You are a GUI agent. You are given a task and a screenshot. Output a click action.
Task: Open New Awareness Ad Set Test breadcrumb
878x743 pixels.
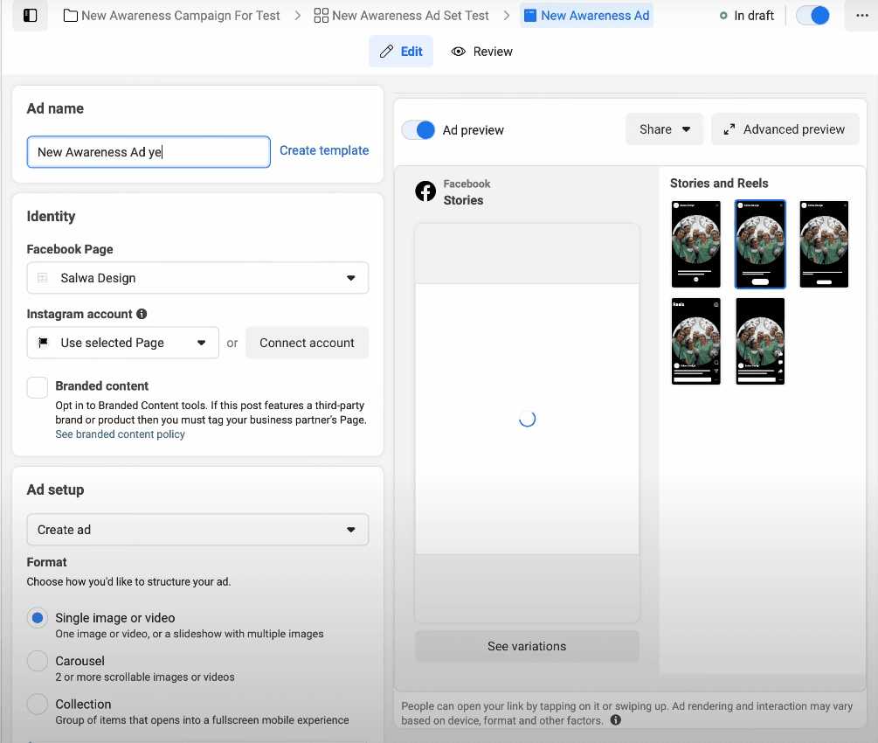pos(401,16)
